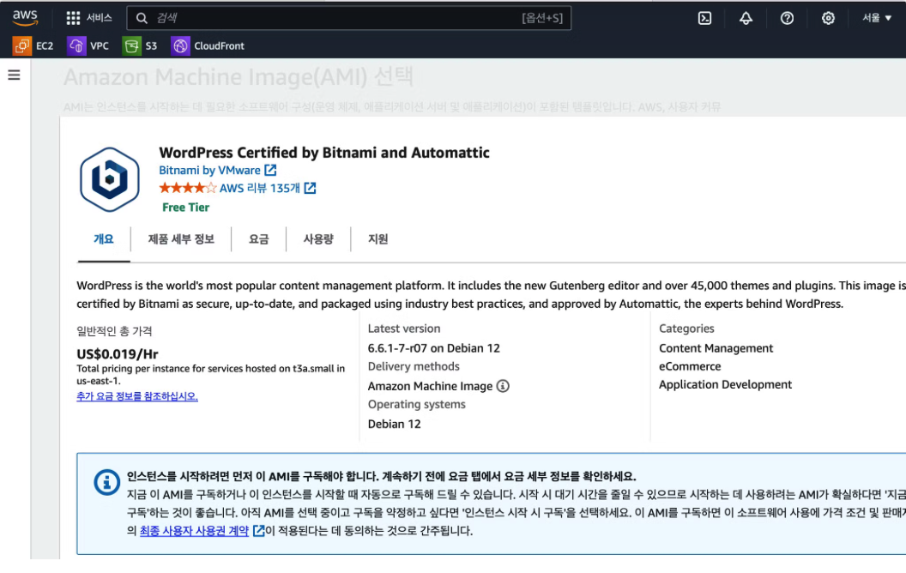Click the Application Development category

point(725,384)
